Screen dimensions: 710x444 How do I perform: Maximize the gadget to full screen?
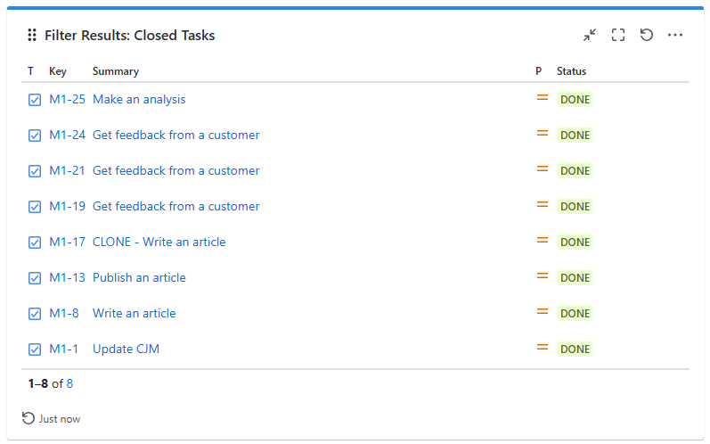point(618,35)
